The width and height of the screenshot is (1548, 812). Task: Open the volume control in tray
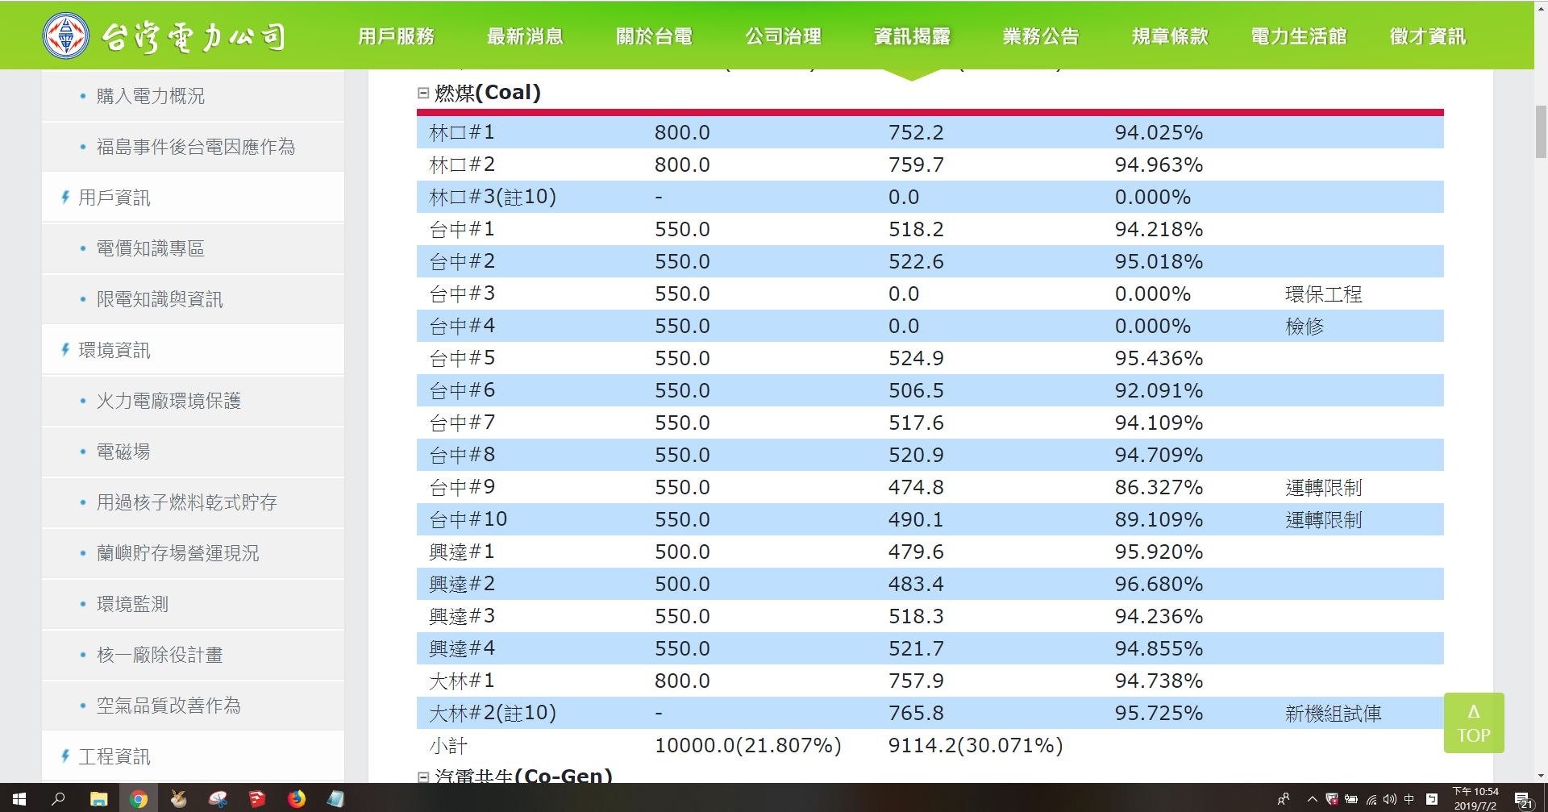[1389, 799]
